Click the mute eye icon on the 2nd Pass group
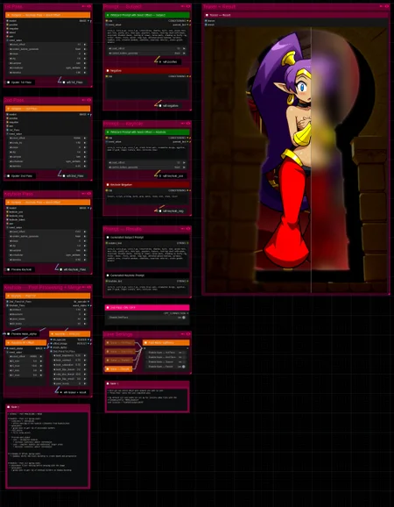Image resolution: width=394 pixels, height=507 pixels. (89, 100)
